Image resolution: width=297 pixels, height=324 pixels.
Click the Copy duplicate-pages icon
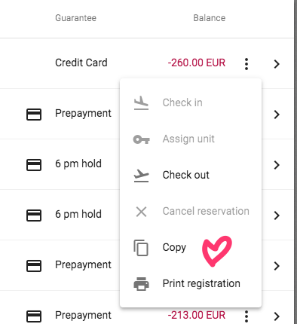(141, 248)
